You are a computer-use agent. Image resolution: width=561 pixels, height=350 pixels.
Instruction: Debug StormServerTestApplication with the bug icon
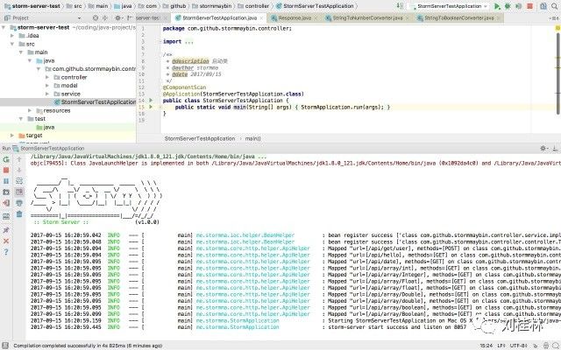pos(508,6)
